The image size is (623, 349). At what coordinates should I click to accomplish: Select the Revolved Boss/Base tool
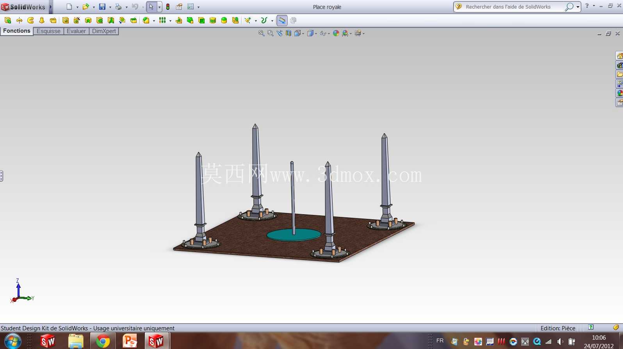pos(19,20)
